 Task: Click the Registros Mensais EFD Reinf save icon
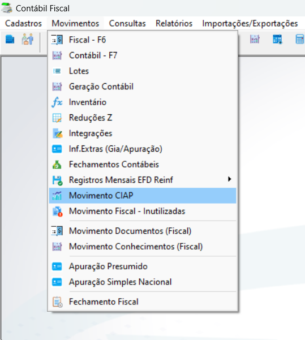coord(57,180)
